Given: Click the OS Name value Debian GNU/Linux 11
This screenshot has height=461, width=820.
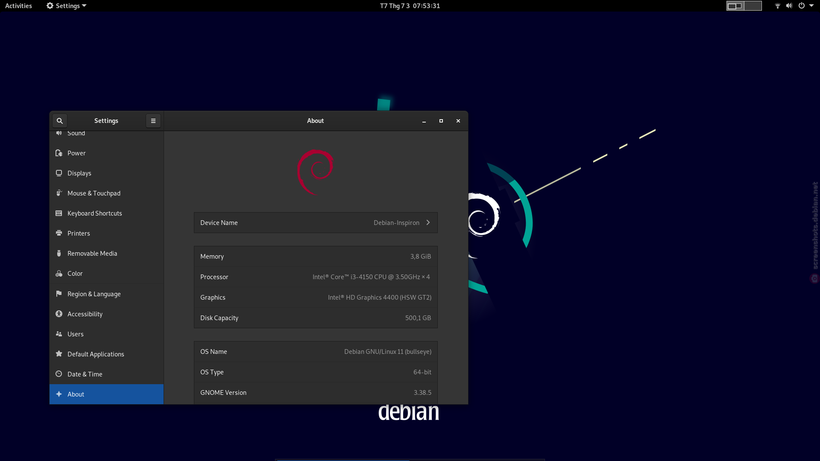Looking at the screenshot, I should coord(388,351).
